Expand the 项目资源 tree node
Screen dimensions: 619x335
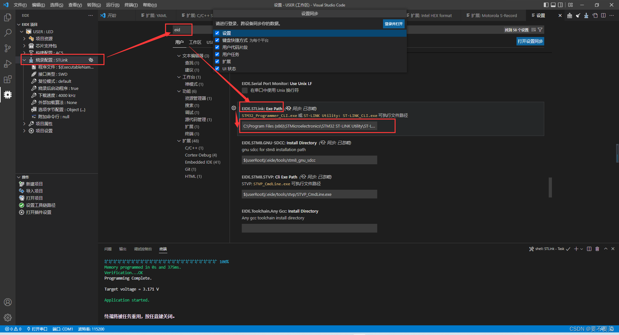[x=24, y=39]
